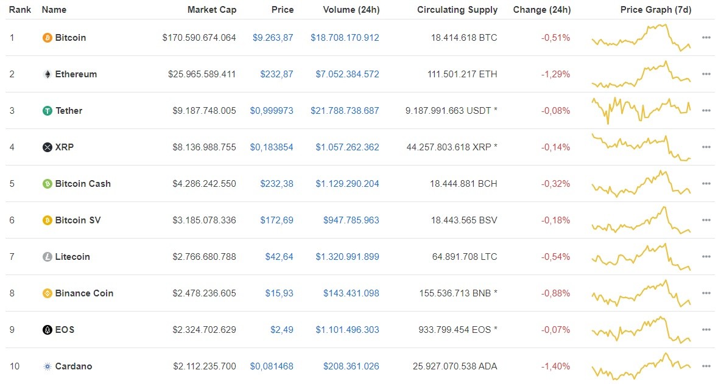This screenshot has height=384, width=721.
Task: Select the Litecoin name text
Action: [73, 256]
